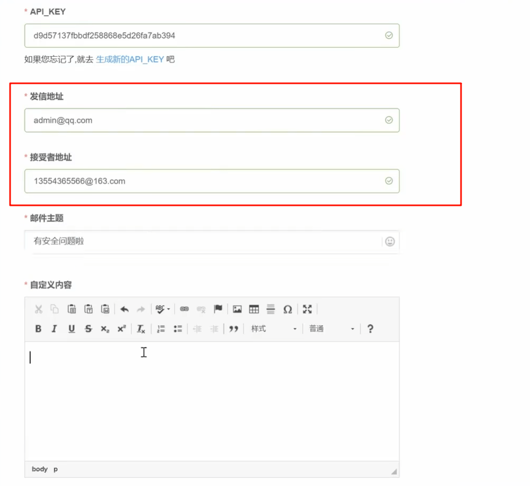Toggle subscript formatting
Viewport: 530px width, 486px height.
tap(105, 329)
